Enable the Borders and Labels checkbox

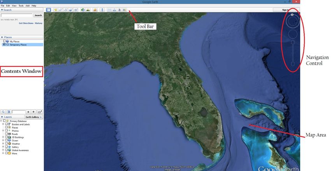click(6, 124)
